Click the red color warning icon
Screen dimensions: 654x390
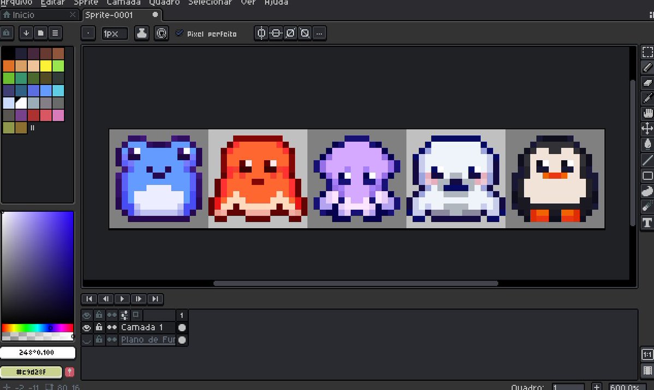[x=70, y=371]
